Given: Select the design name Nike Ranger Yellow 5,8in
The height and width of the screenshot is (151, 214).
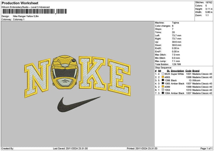Looking at the screenshot, I should (26, 16).
